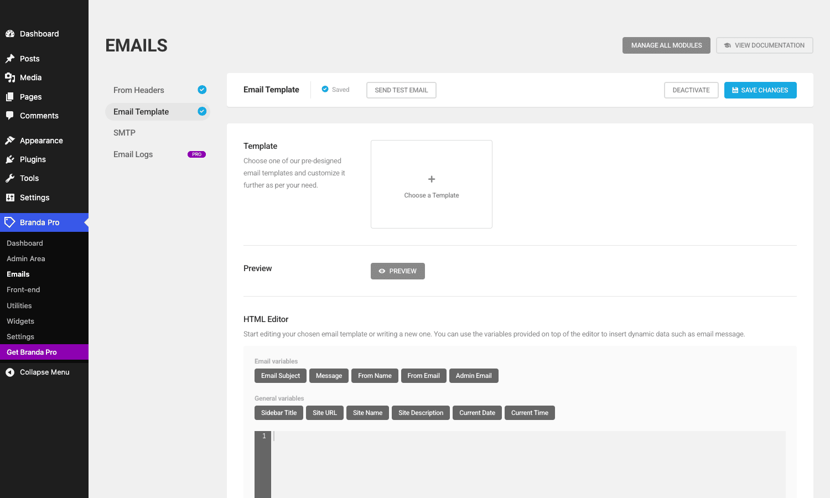
Task: Click the Media library icon
Action: (x=10, y=77)
